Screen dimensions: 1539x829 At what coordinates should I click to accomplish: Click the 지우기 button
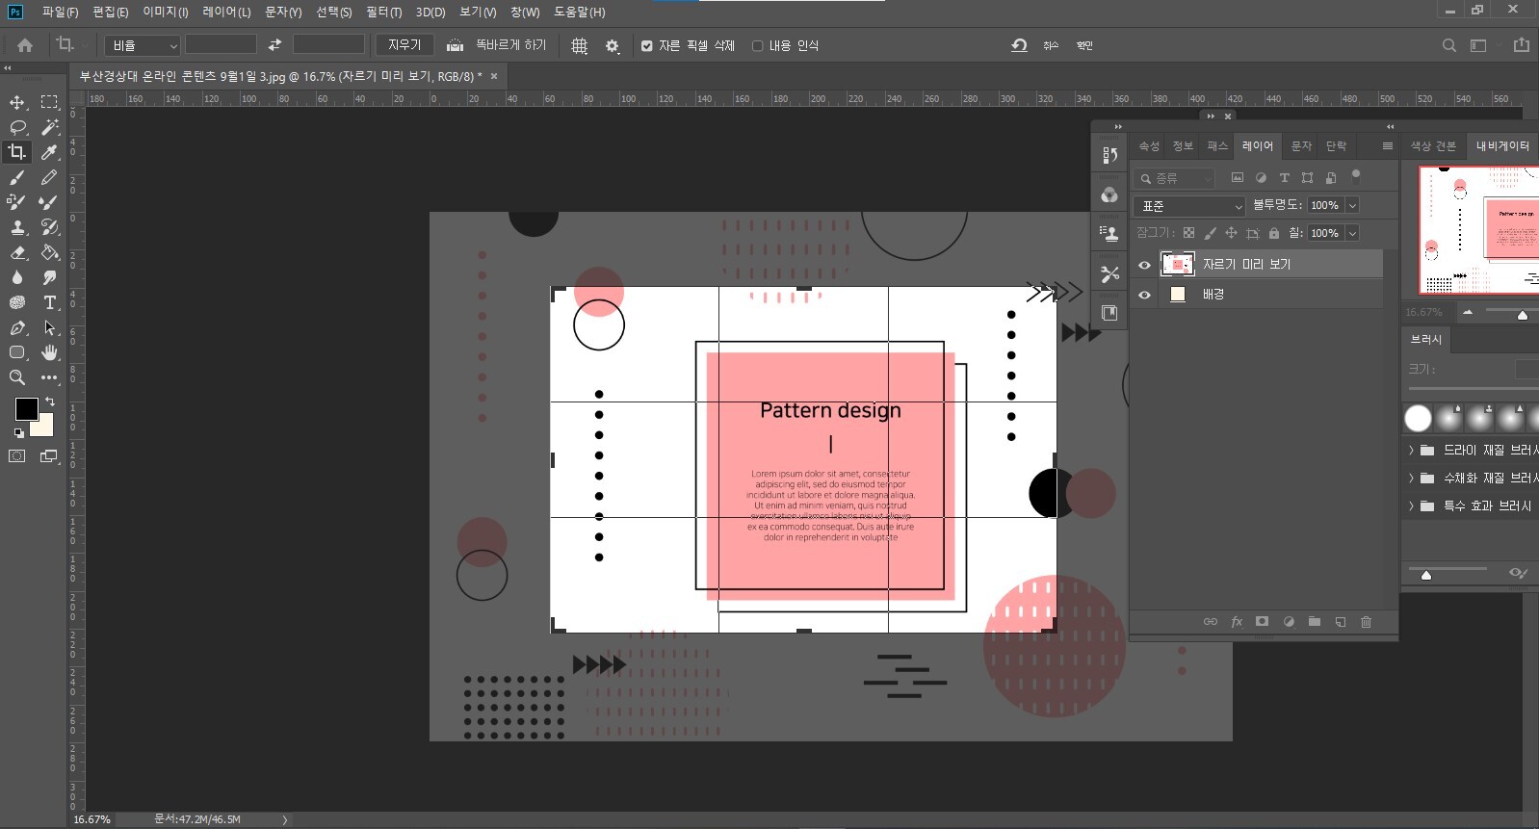point(404,45)
